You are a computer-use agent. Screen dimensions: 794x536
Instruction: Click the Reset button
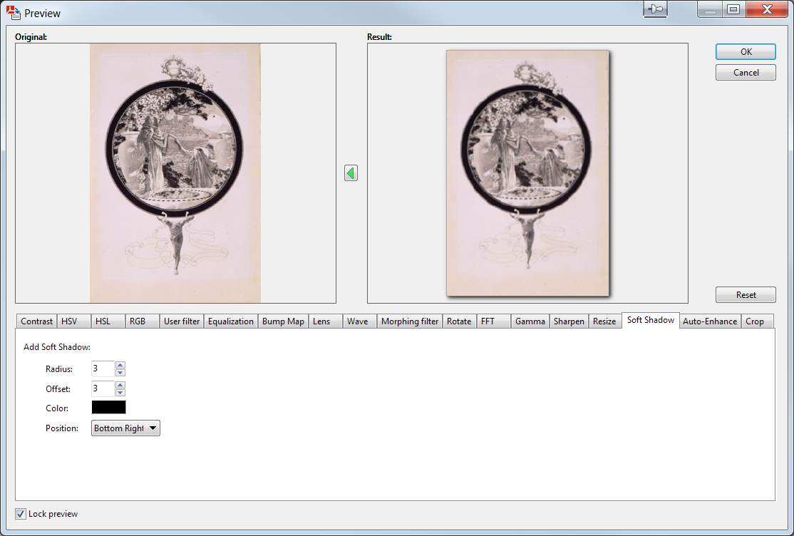pos(746,295)
